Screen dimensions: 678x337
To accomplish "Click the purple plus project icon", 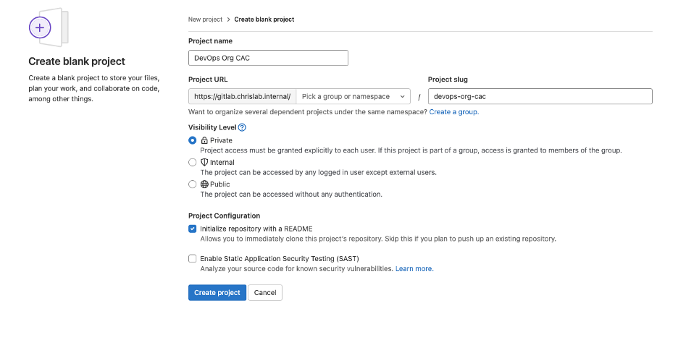I will (40, 27).
